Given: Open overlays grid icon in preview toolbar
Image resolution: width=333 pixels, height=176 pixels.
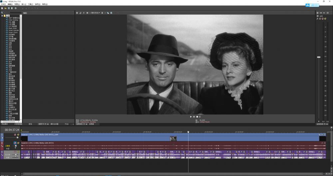Looking at the screenshot, I should coord(102,13).
